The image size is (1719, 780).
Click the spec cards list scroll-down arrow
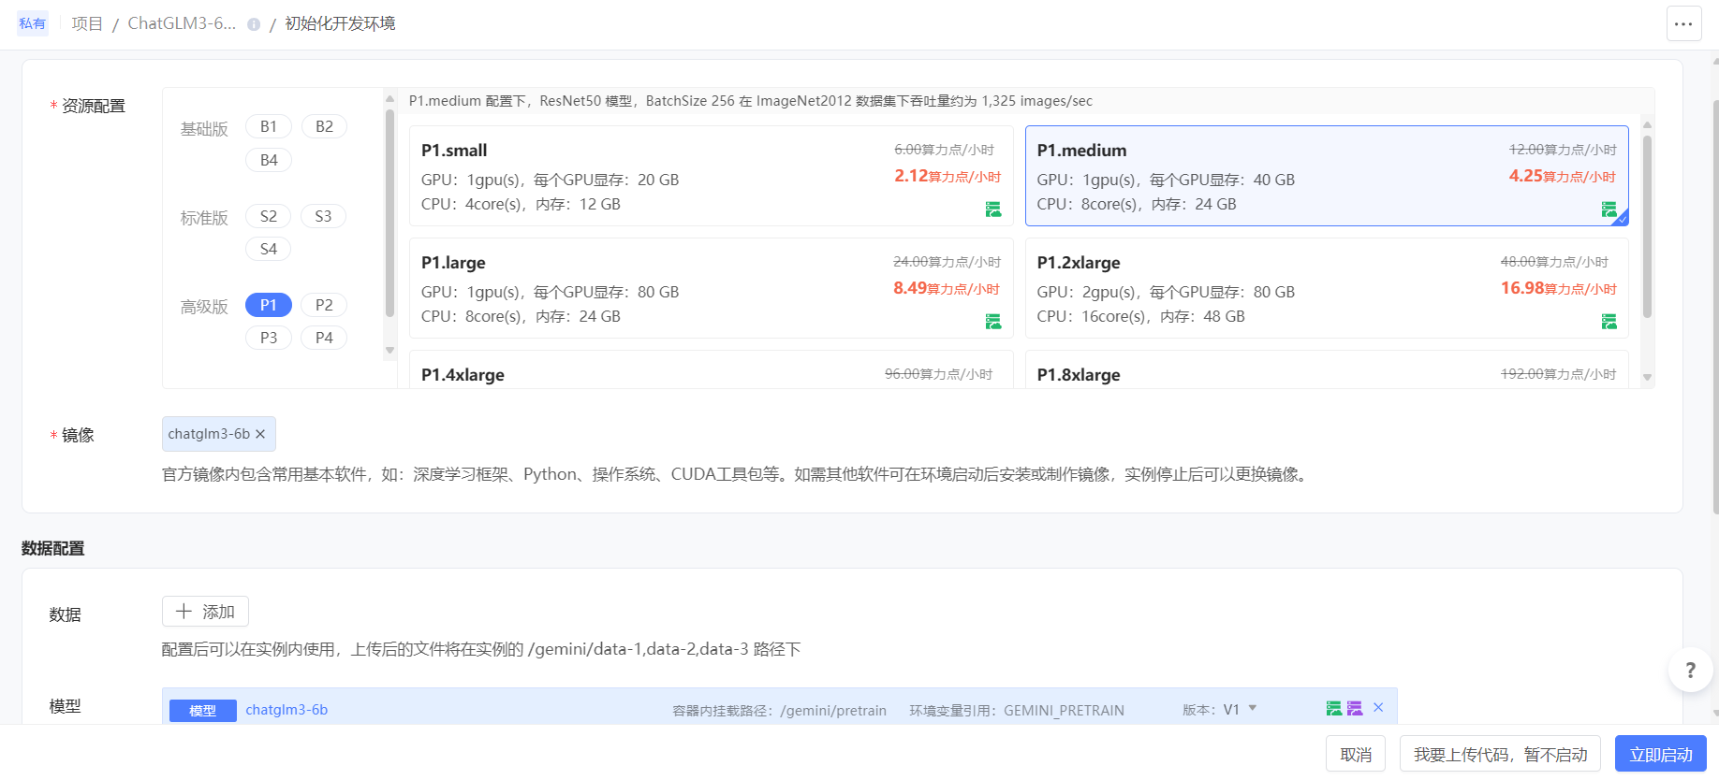(1647, 378)
